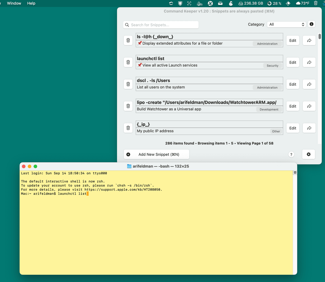325x282 pixels.
Task: Send the '{_ip_}' snippet with arrow icon
Action: [x=309, y=128]
